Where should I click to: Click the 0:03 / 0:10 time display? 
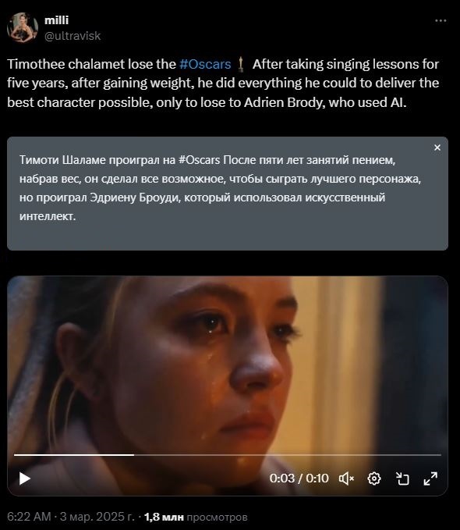[x=299, y=478]
